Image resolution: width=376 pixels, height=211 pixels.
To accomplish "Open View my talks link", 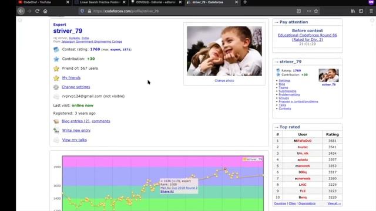I will coord(75,140).
